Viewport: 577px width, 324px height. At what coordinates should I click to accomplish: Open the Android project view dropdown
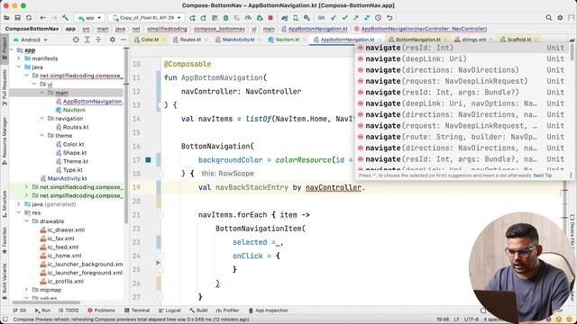31,40
